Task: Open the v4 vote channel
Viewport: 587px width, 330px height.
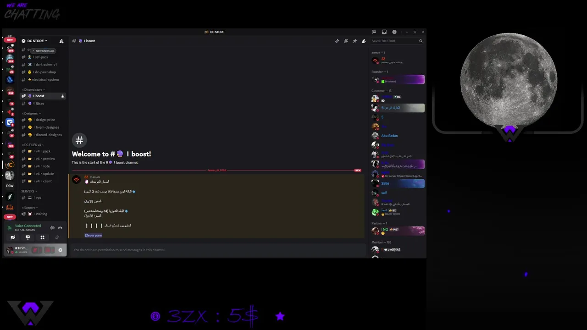Action: 44,166
